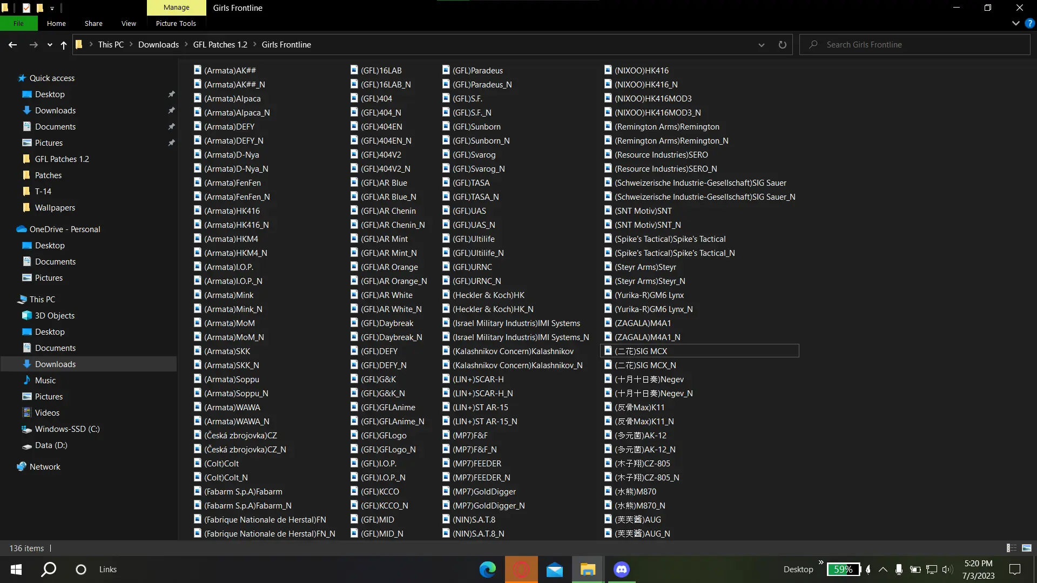This screenshot has height=583, width=1037.
Task: Open Cortana from the taskbar
Action: tap(81, 570)
